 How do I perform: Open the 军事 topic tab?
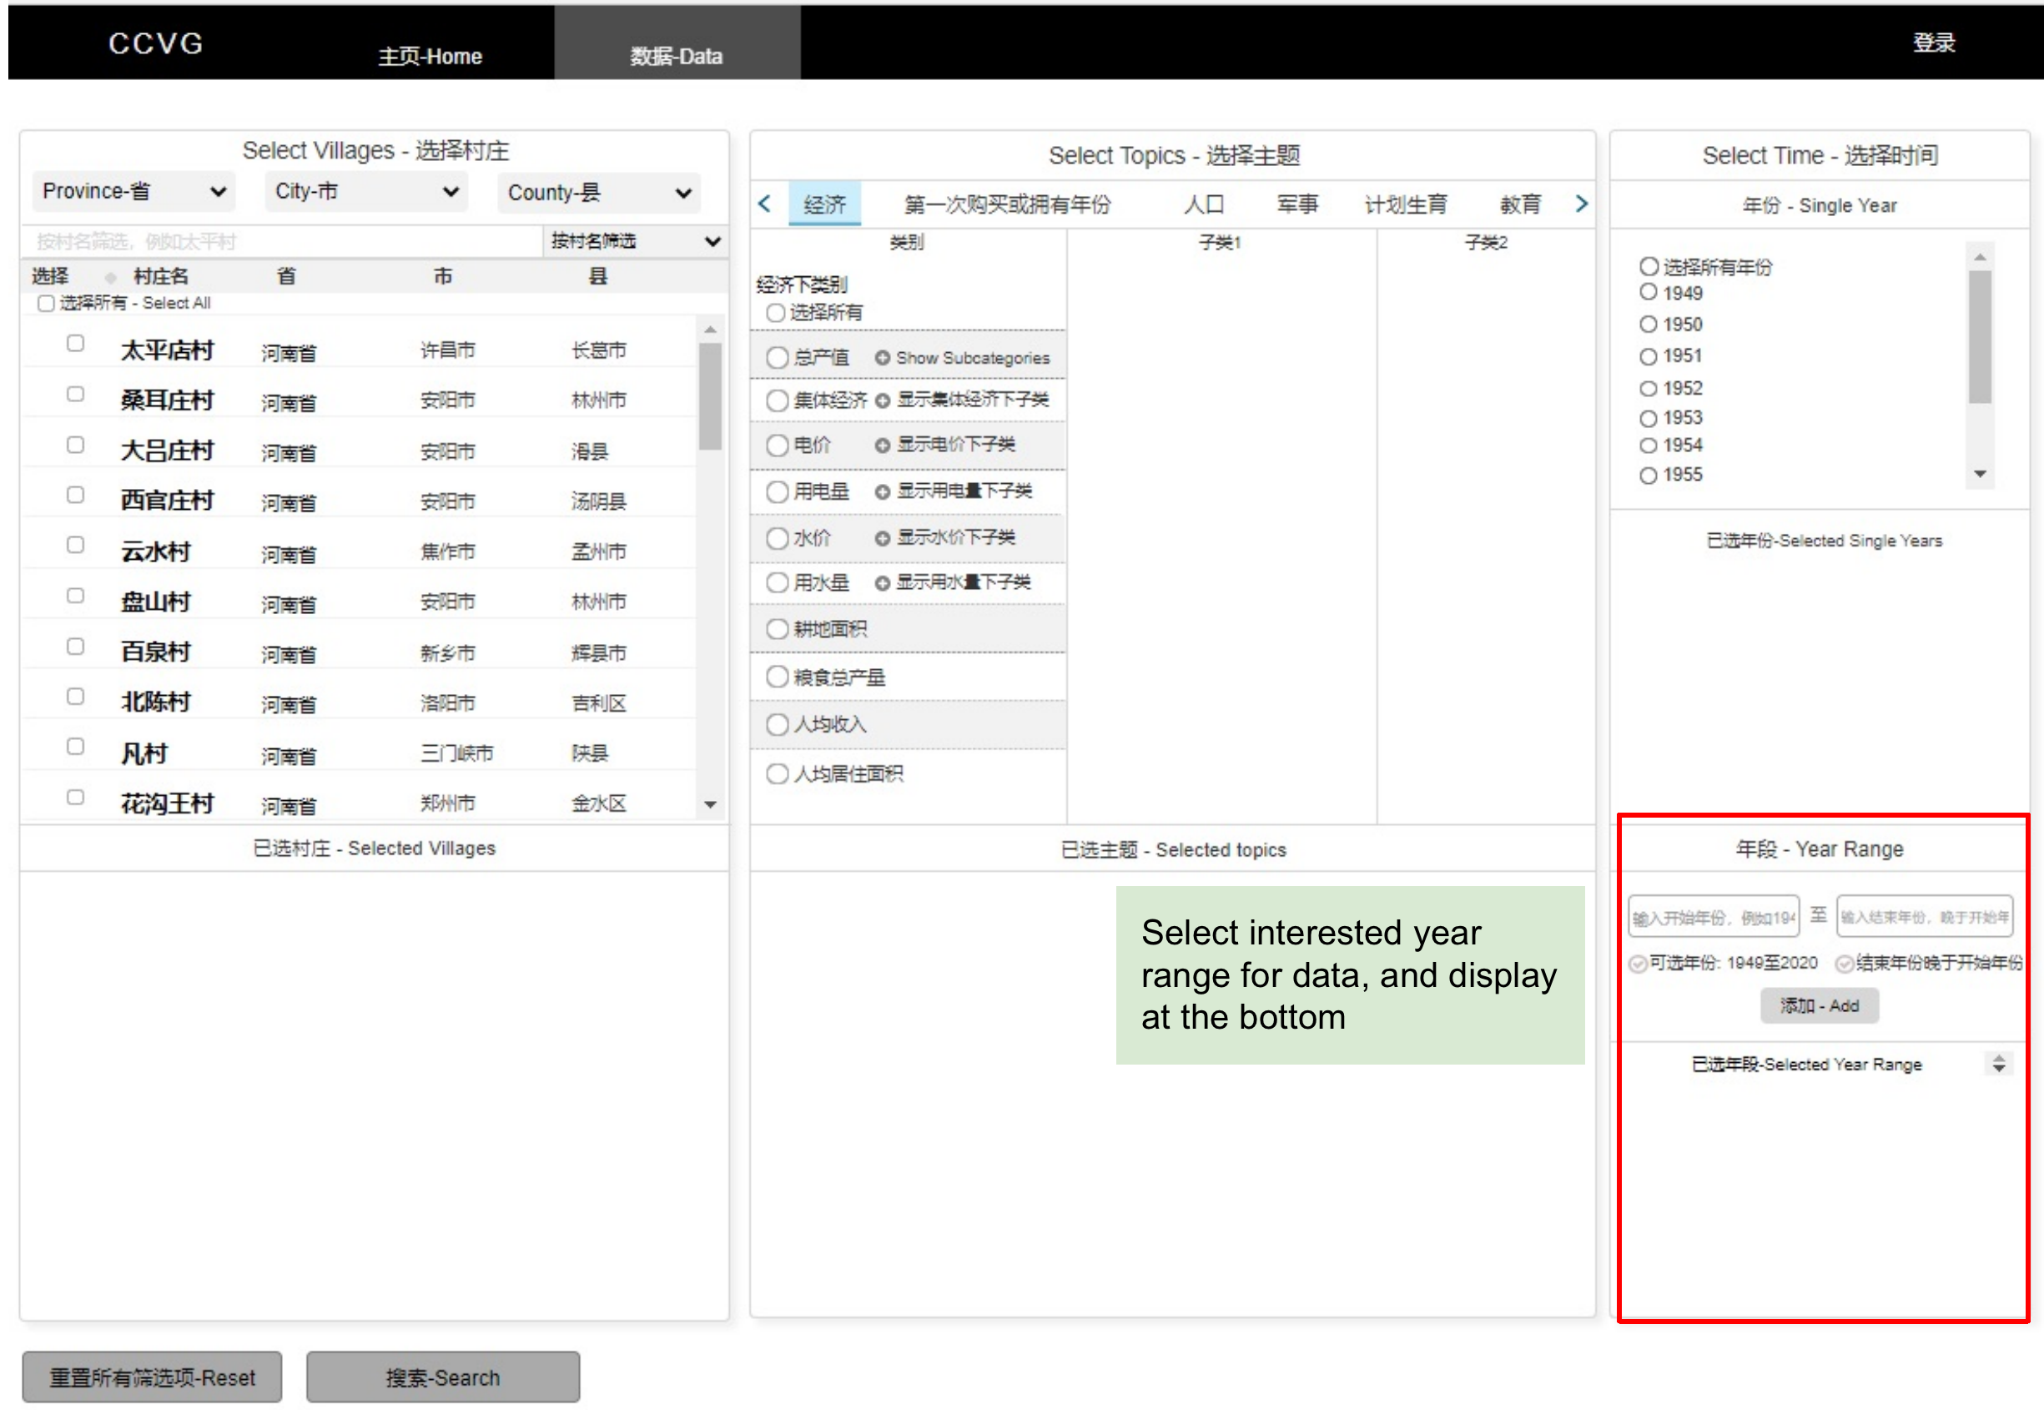pos(1296,205)
